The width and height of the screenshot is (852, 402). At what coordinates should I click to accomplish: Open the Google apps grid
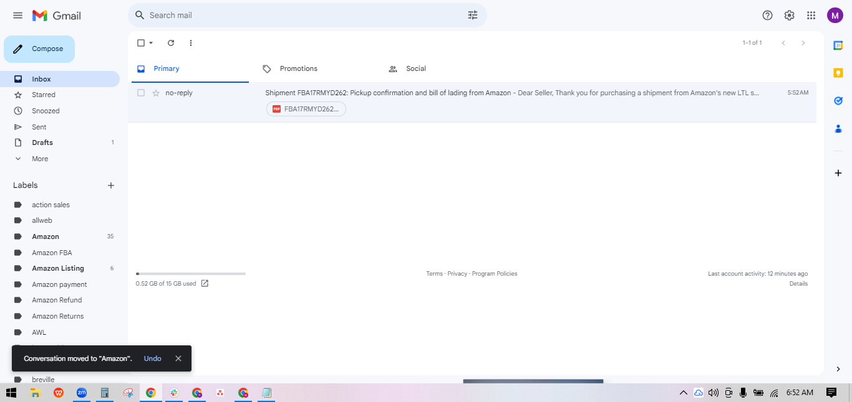click(811, 16)
